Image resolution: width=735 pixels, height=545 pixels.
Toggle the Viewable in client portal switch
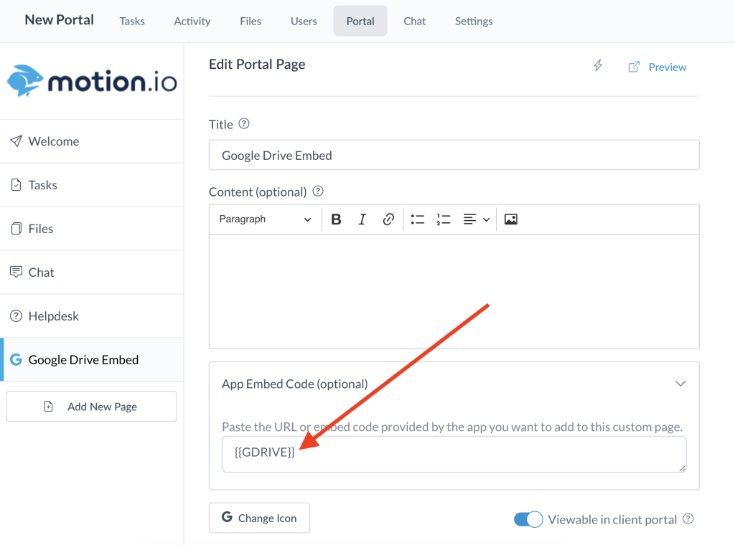pos(528,519)
